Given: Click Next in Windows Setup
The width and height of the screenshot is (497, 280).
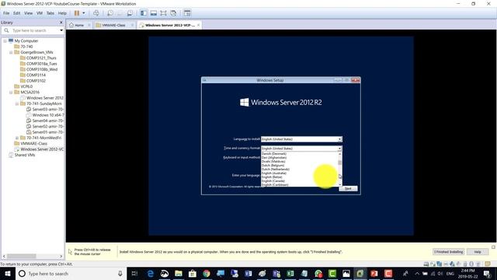Looking at the screenshot, I should 348,188.
